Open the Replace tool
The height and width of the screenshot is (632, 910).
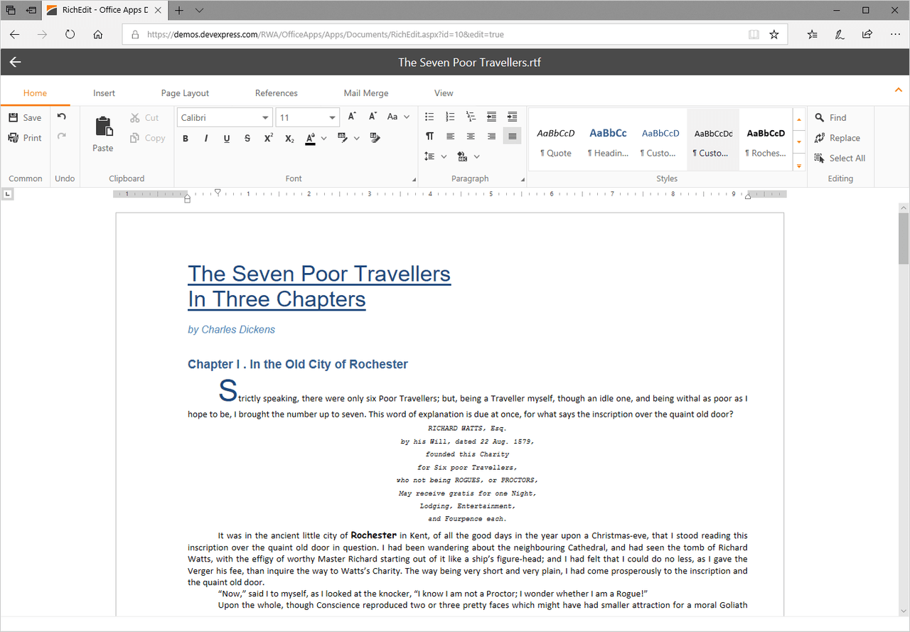837,138
